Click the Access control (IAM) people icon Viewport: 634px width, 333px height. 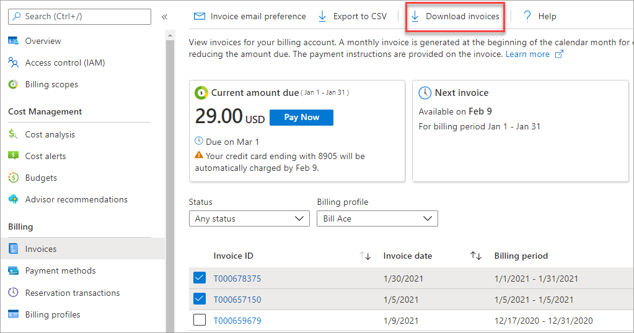pyautogui.click(x=13, y=63)
